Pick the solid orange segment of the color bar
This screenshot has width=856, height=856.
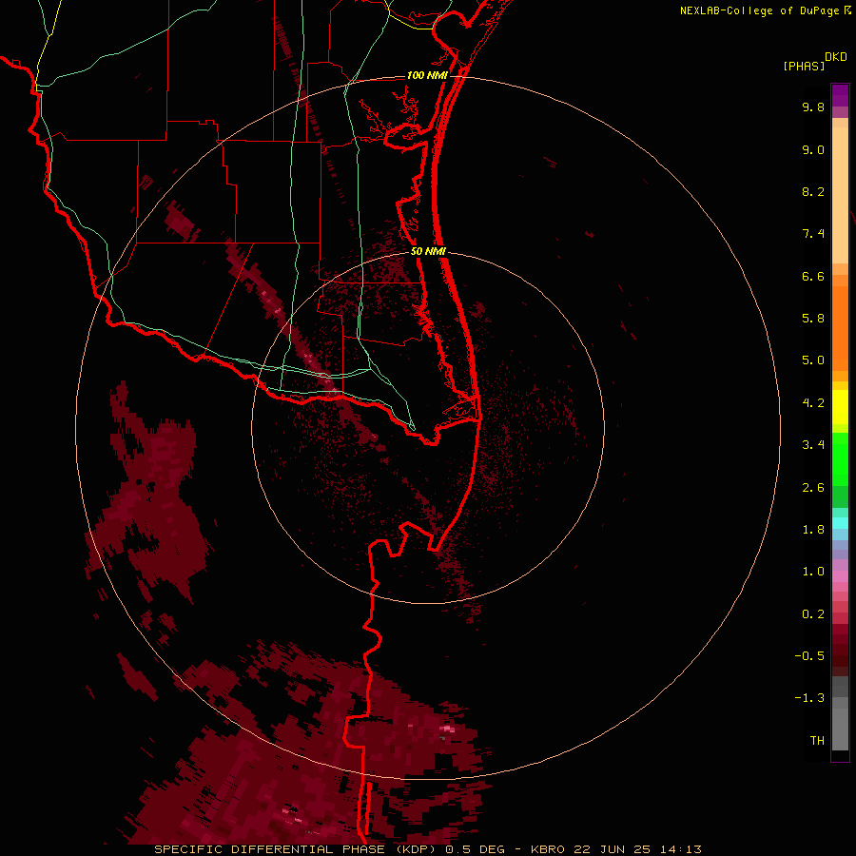840,328
